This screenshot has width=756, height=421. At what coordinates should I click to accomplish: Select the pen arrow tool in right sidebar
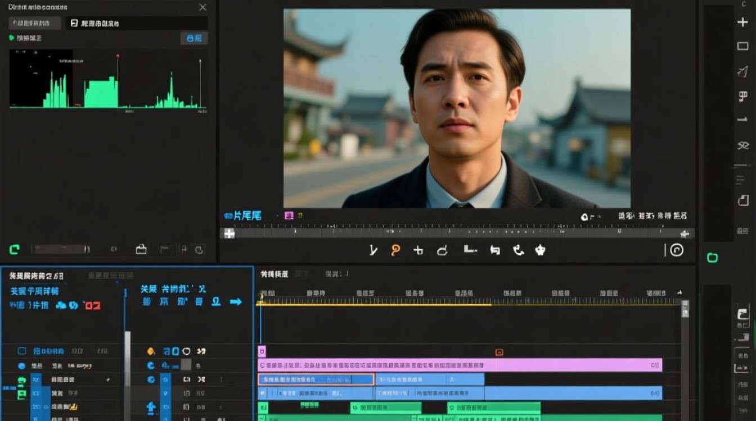pyautogui.click(x=742, y=71)
